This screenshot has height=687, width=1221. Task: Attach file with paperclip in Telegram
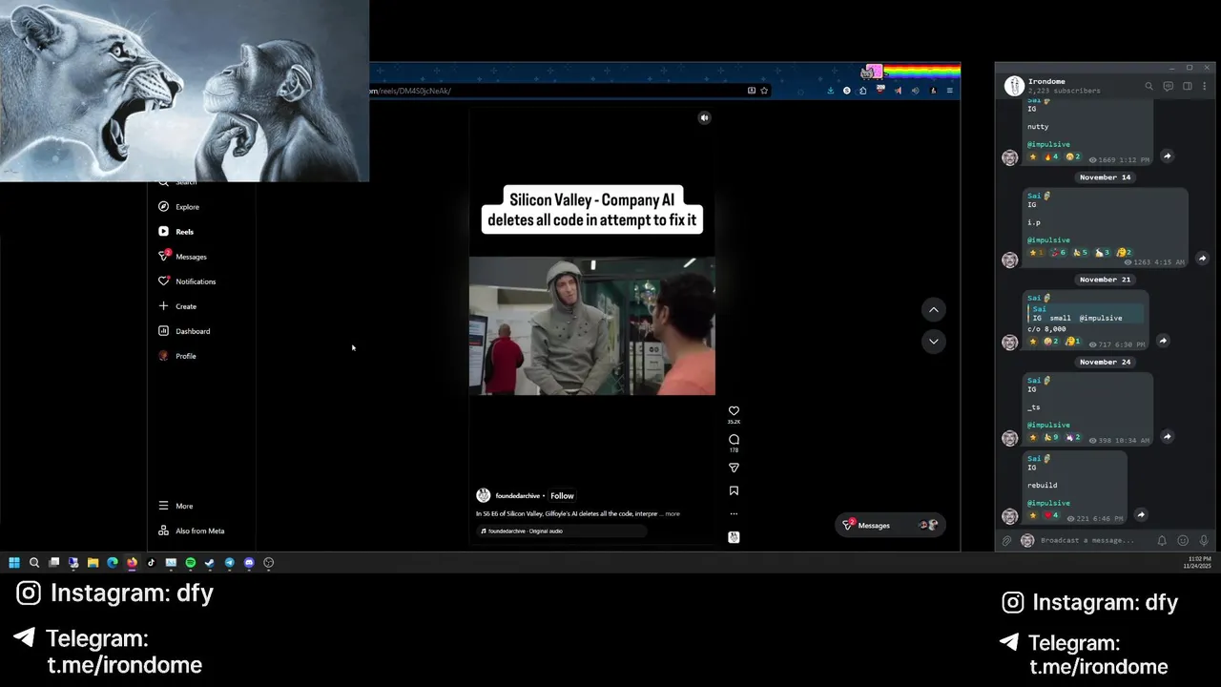pyautogui.click(x=1006, y=540)
